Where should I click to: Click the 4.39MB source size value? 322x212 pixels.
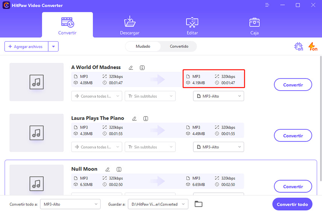coord(86,134)
